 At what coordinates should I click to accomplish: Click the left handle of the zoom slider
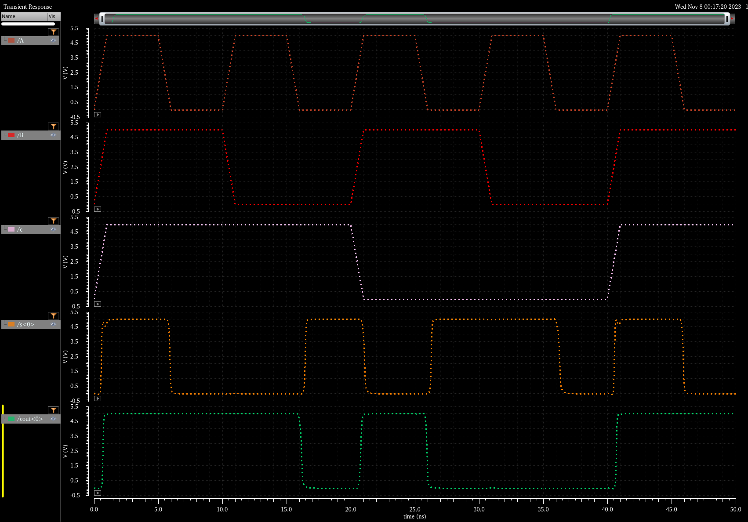(x=102, y=18)
